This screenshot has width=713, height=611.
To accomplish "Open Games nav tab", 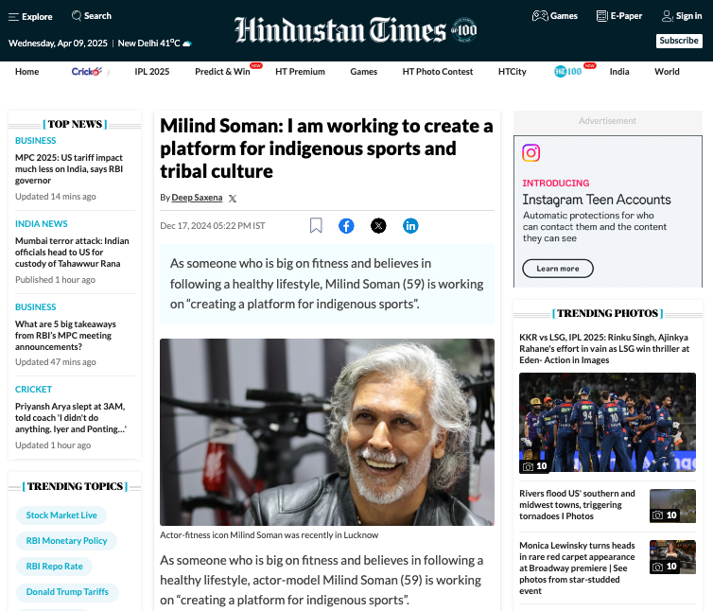I will tap(364, 72).
